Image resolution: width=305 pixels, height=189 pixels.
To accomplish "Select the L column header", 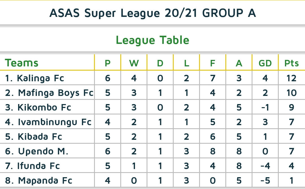I will coord(186,63).
